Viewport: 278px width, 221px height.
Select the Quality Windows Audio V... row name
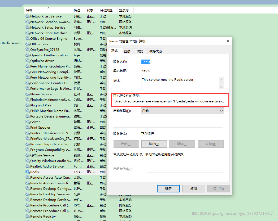pyautogui.click(x=51, y=161)
